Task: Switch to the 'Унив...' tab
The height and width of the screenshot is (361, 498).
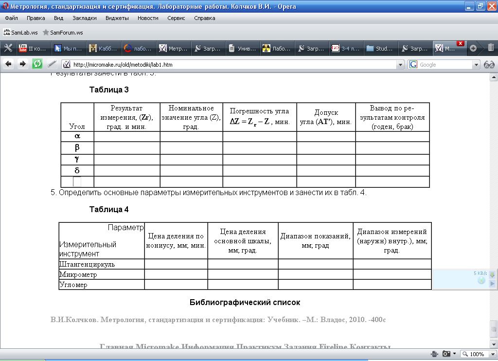Action: [x=242, y=48]
